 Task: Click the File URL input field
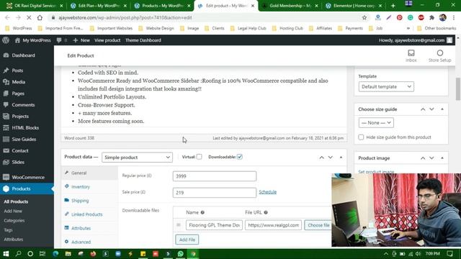(x=273, y=225)
